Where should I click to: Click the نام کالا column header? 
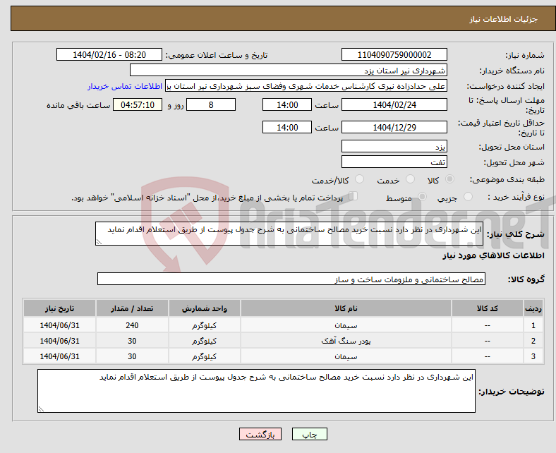tap(346, 308)
